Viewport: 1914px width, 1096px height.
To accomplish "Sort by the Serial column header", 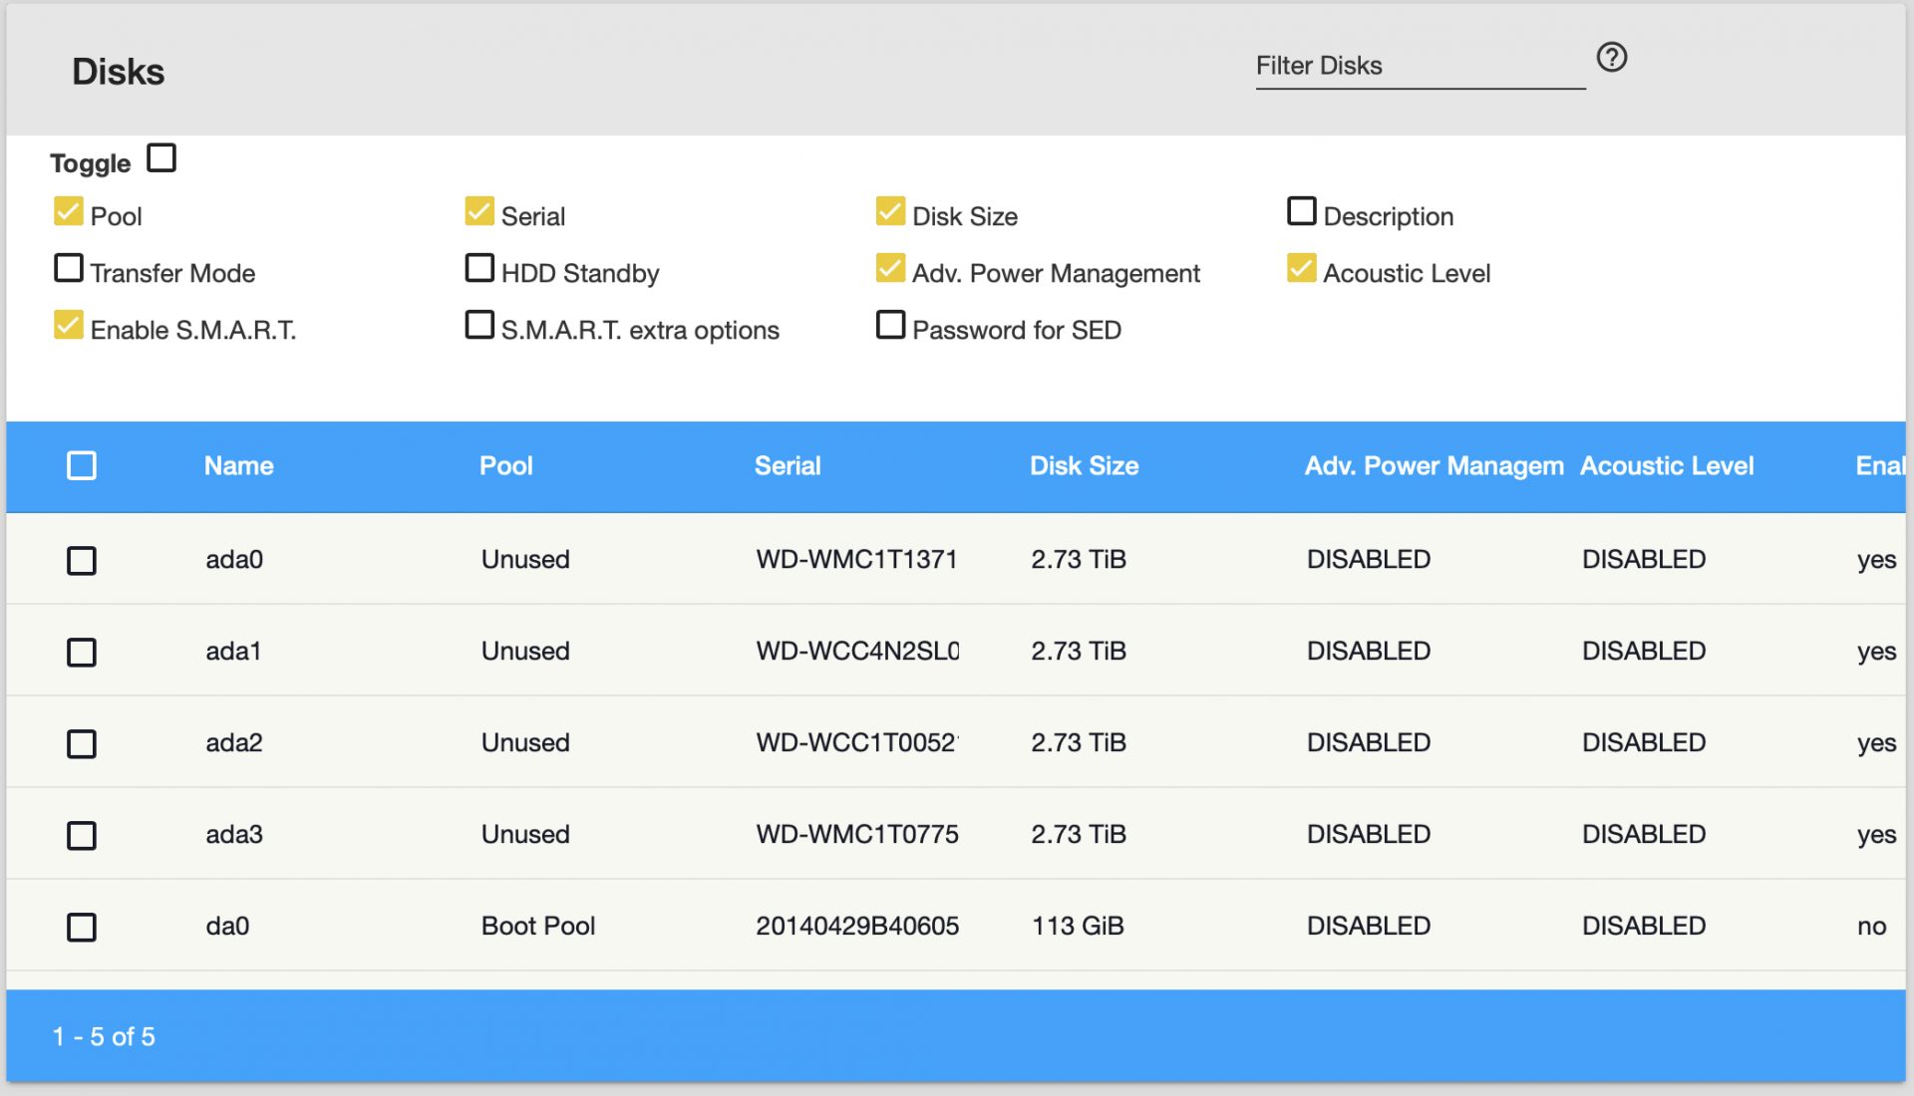I will pos(788,466).
